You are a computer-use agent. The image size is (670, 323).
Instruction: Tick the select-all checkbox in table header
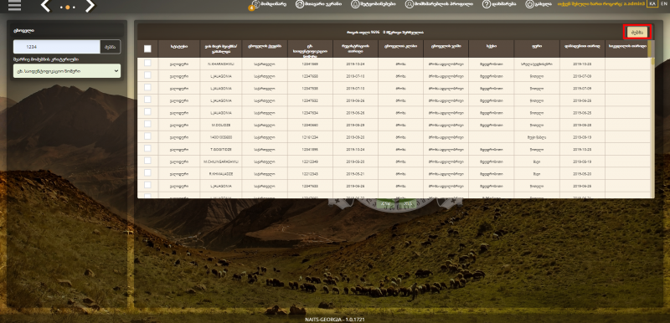coord(147,49)
